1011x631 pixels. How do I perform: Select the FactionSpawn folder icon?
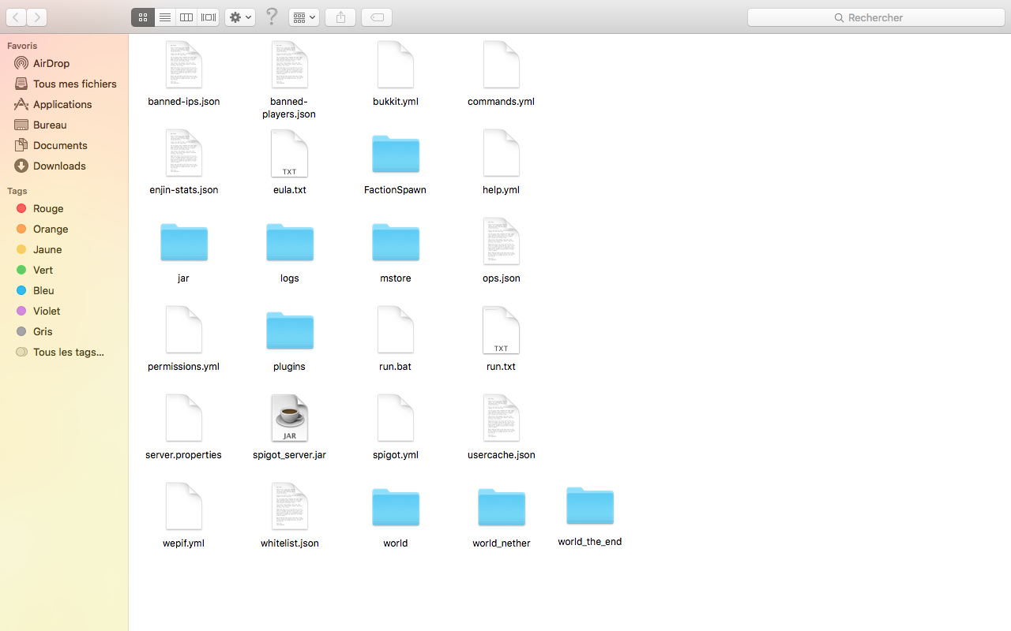tap(396, 154)
